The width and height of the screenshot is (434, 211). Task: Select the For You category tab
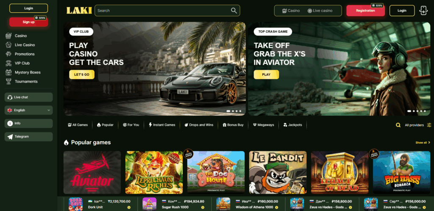click(131, 125)
